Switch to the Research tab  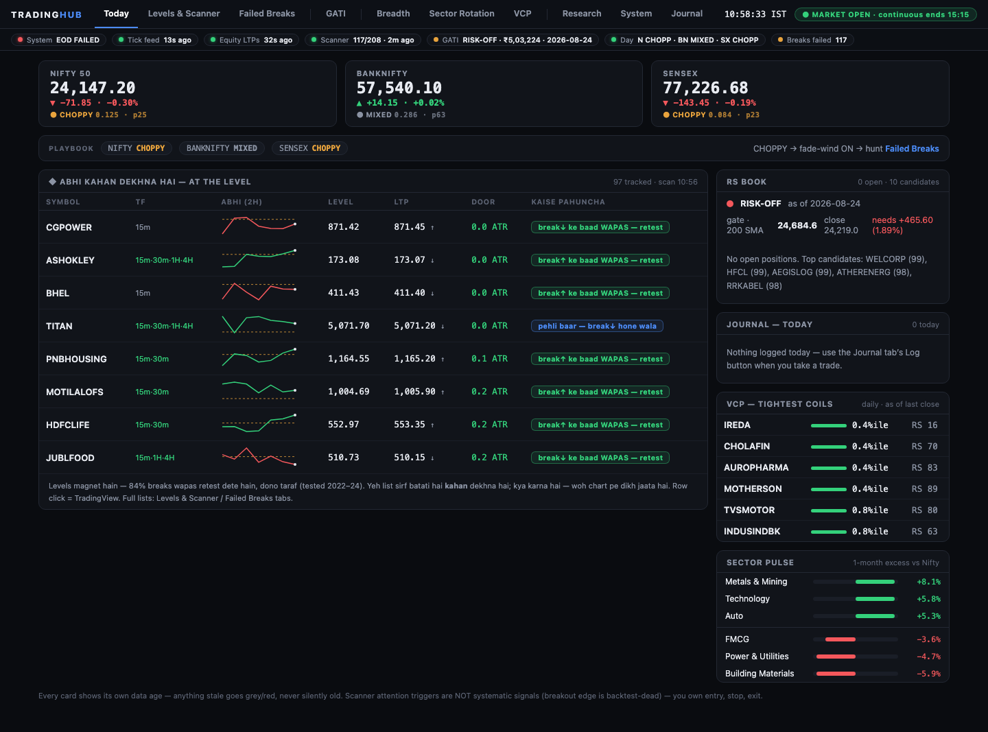click(x=582, y=14)
